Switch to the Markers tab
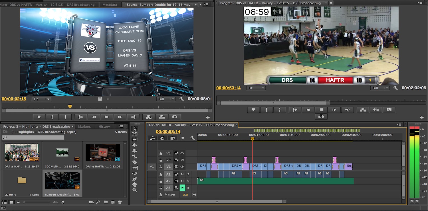 point(84,126)
